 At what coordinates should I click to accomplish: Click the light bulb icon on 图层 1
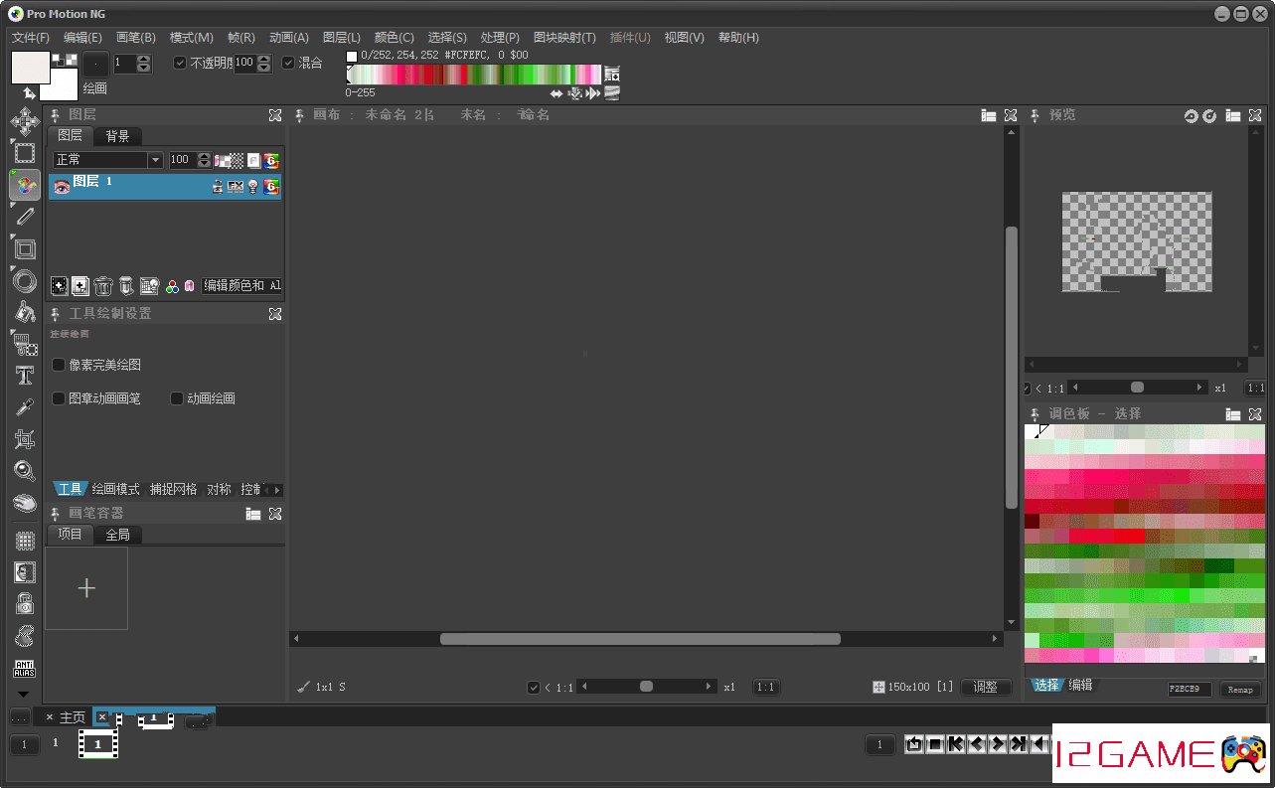pos(252,186)
